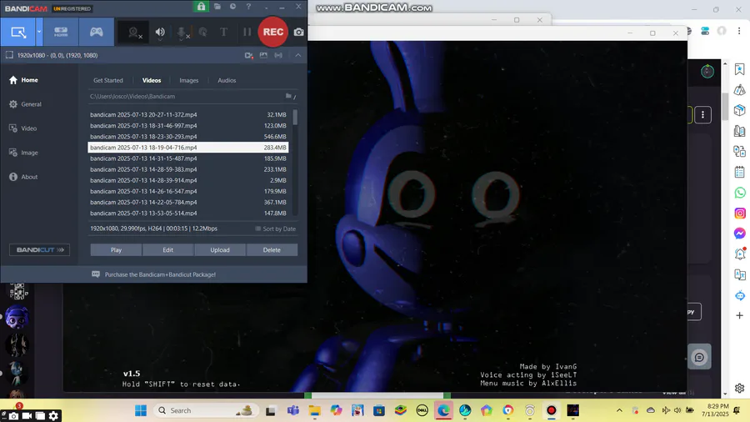Open Windows Start menu

click(x=141, y=410)
